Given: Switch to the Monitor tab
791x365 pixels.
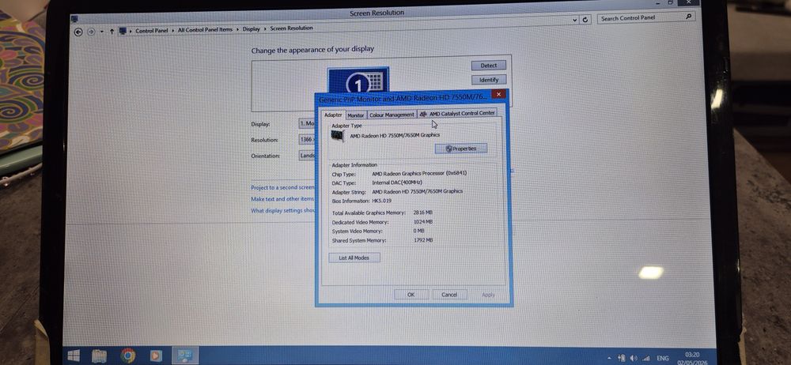Looking at the screenshot, I should pos(356,115).
